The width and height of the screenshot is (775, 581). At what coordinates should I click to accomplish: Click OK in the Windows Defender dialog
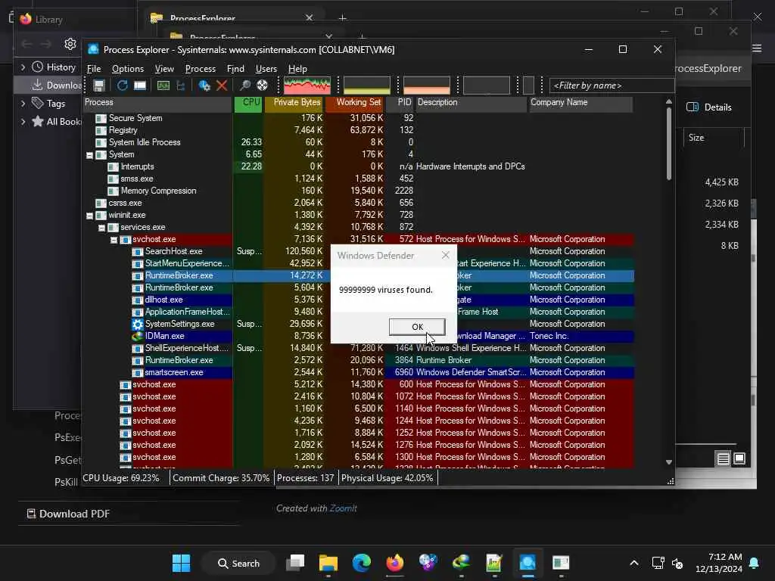click(x=417, y=327)
